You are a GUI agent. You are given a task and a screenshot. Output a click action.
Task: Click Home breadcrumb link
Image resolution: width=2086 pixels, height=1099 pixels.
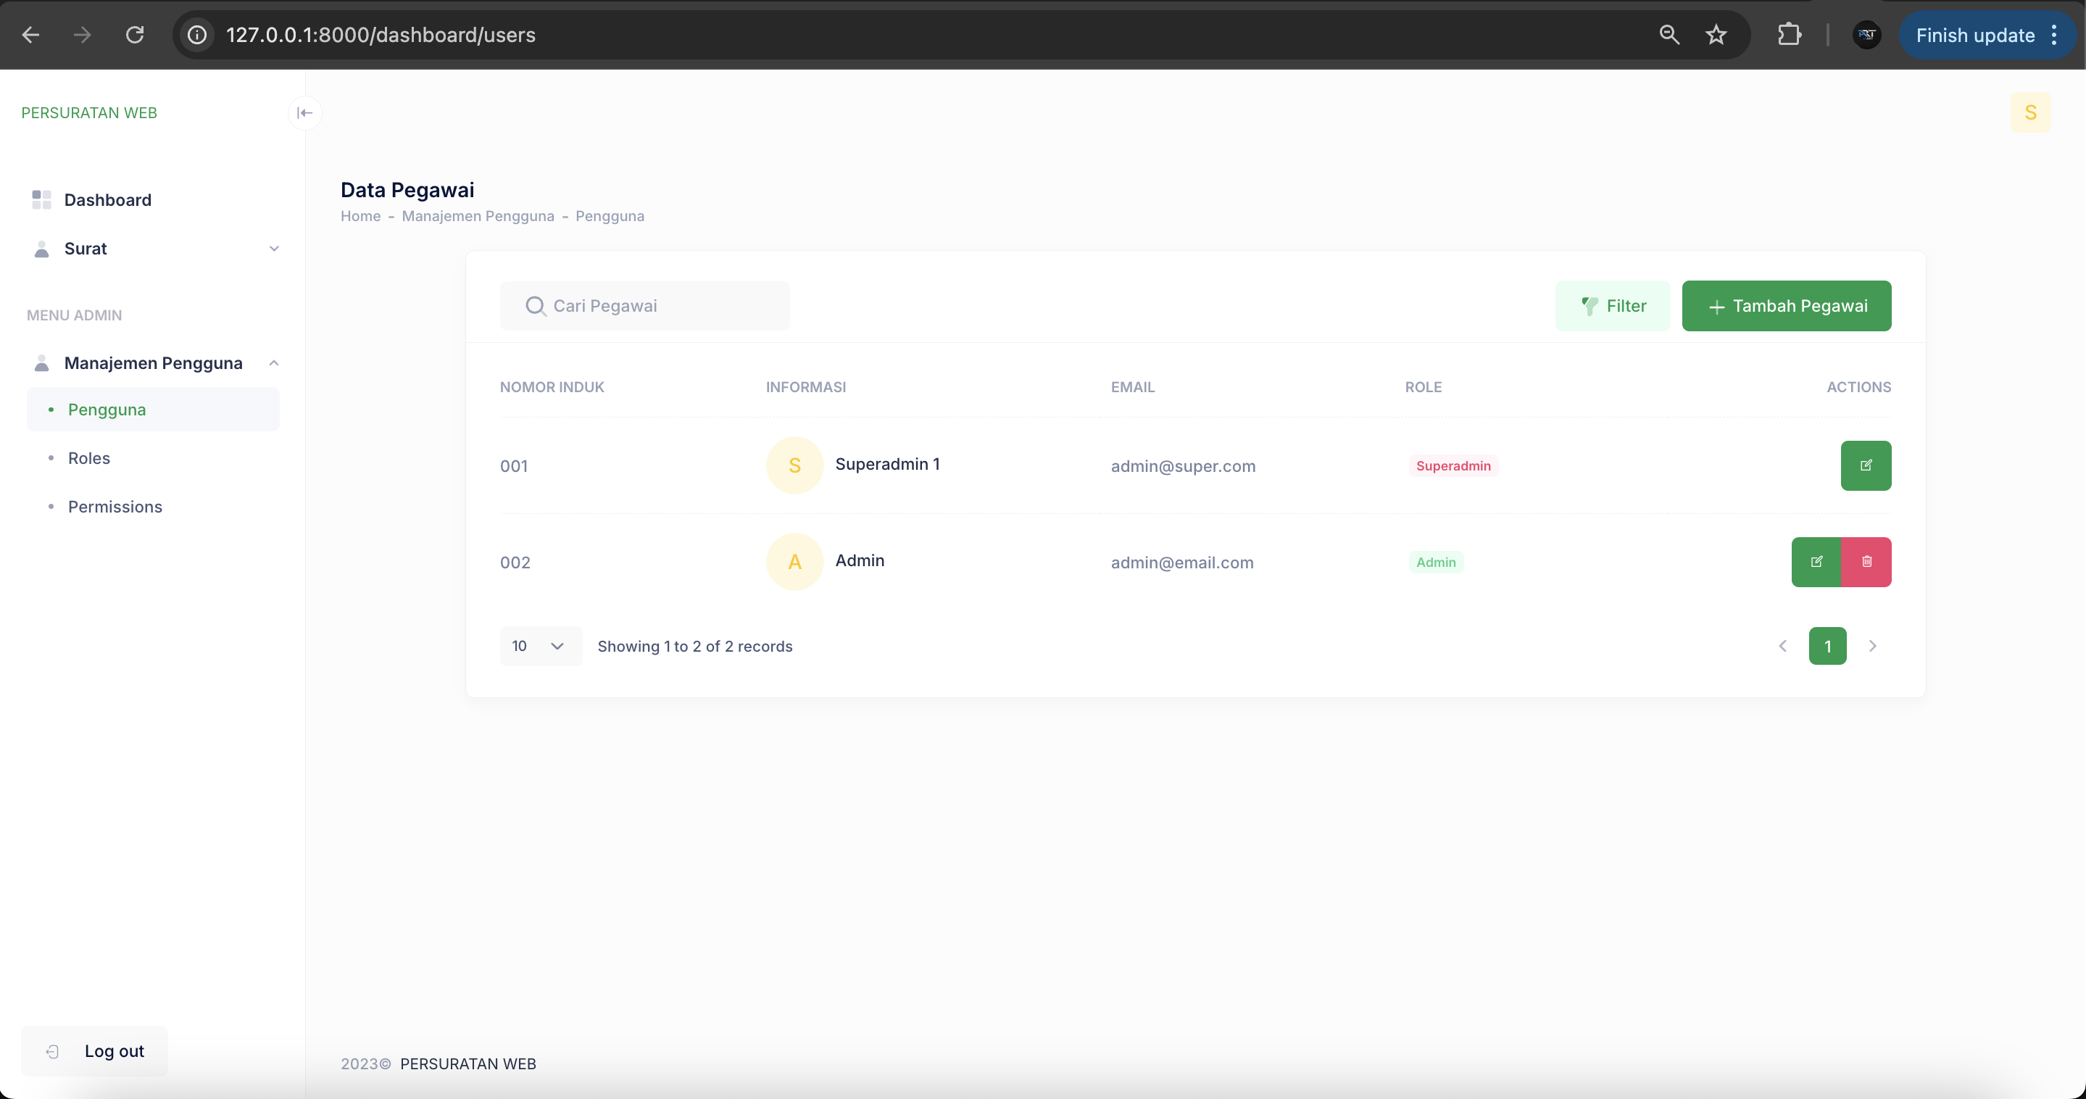tap(360, 215)
